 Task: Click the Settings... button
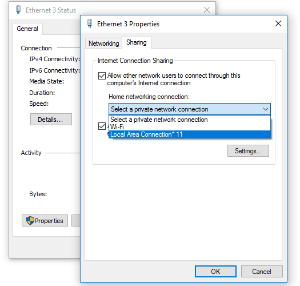click(x=248, y=151)
